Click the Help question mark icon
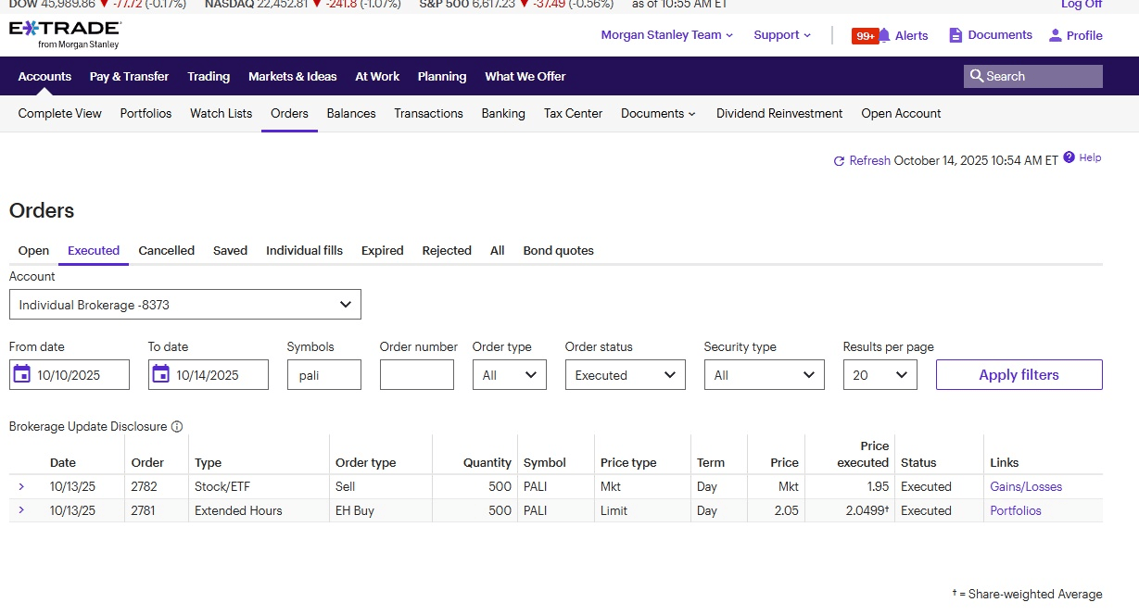The height and width of the screenshot is (615, 1139). (x=1069, y=157)
